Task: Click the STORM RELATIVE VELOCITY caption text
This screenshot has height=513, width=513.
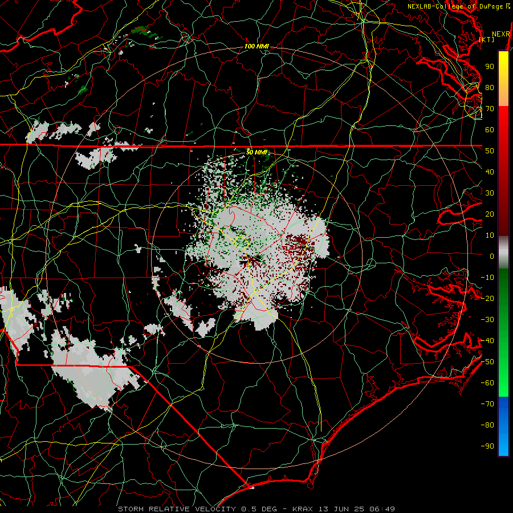Action: click(177, 509)
